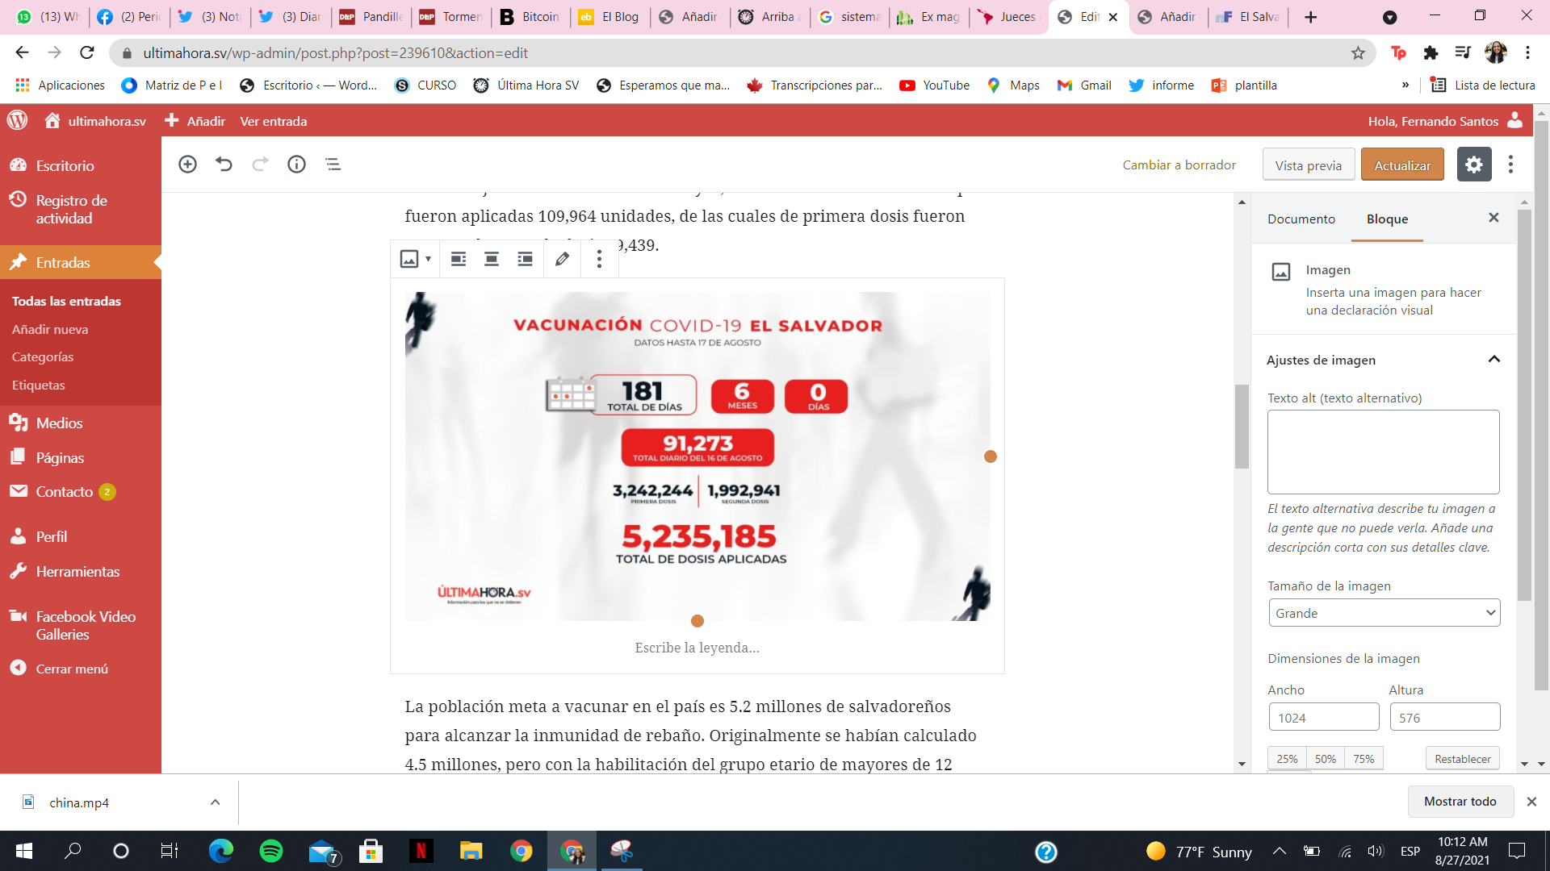Click the Altura height field

pyautogui.click(x=1445, y=717)
